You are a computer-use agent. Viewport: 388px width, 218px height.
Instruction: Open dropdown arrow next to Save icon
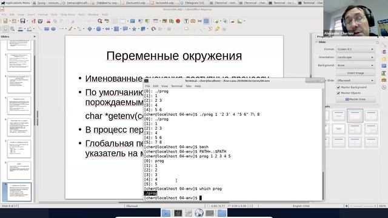coord(27,21)
